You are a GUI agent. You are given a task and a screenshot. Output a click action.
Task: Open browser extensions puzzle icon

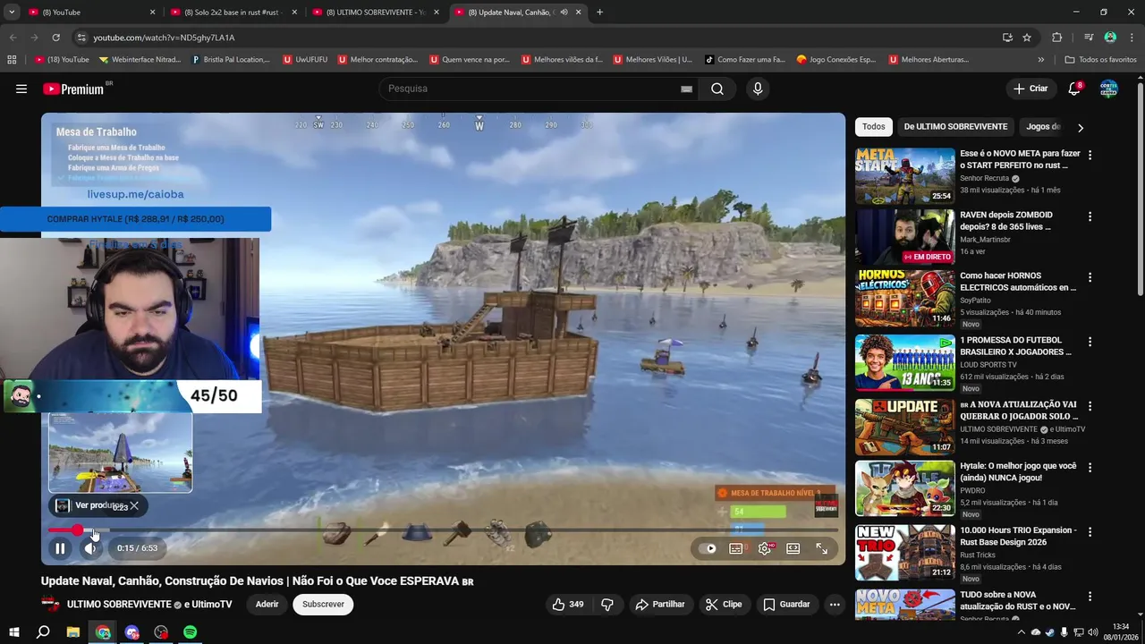[x=1056, y=38]
